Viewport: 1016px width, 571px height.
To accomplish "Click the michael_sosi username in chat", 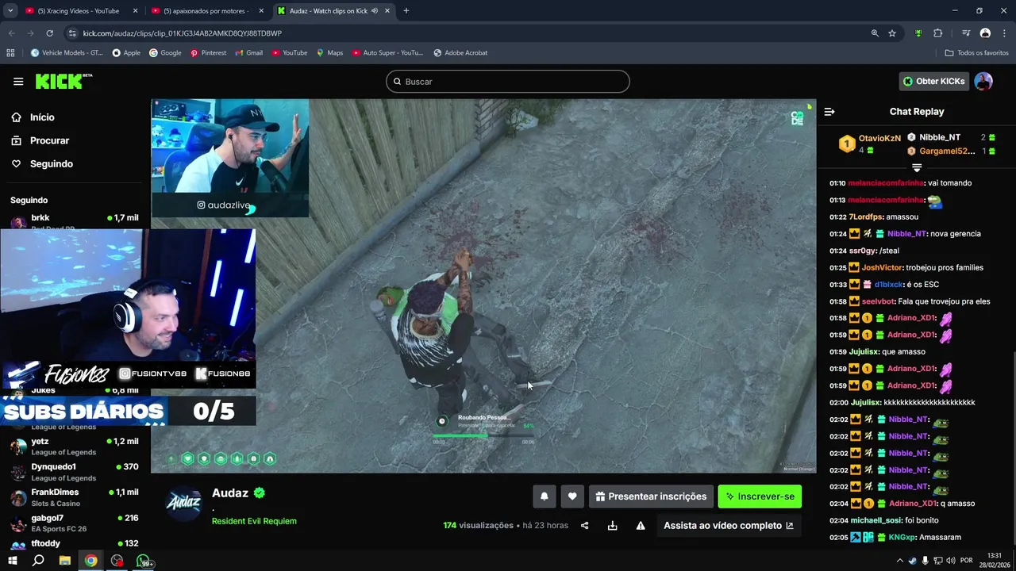I will pyautogui.click(x=876, y=520).
